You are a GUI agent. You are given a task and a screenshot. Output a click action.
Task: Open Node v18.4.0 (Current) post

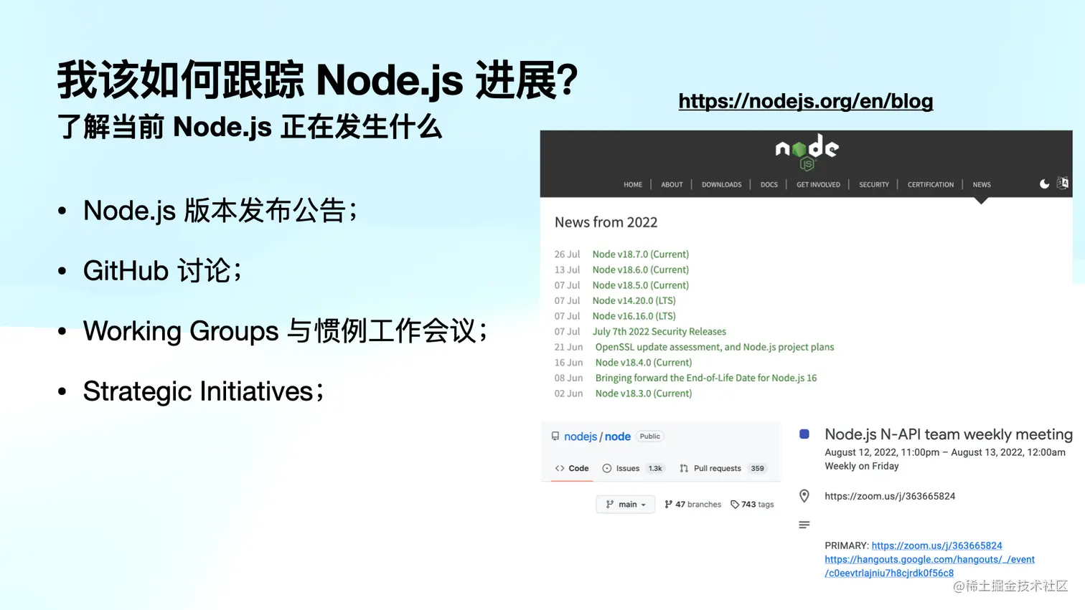point(643,363)
